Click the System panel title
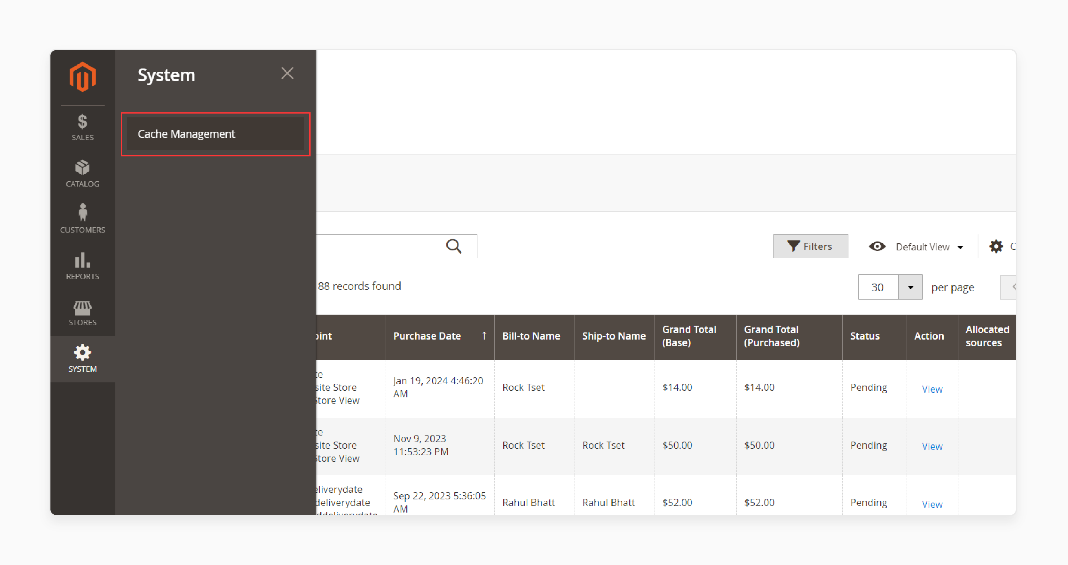1068x565 pixels. click(x=166, y=75)
